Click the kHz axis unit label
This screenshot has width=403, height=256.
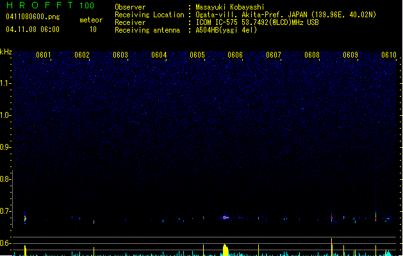tap(6, 52)
